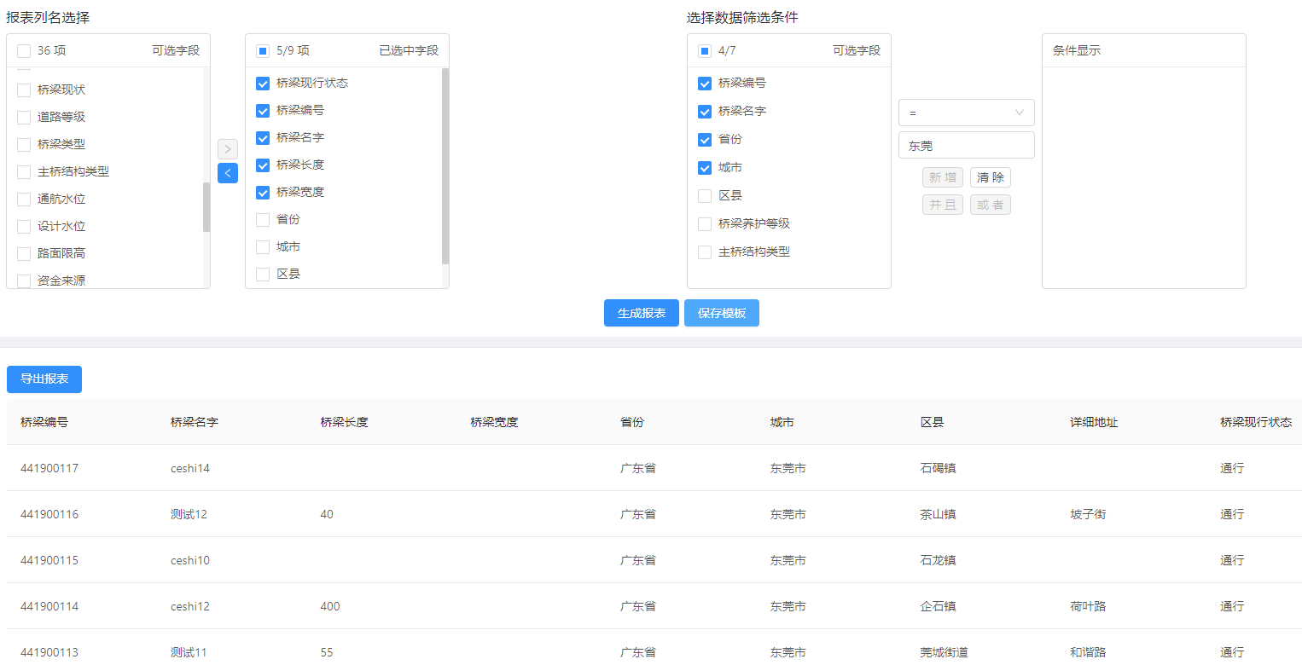Uncheck 省份 in filter conditions list
Image resolution: width=1302 pixels, height=665 pixels.
[x=705, y=140]
